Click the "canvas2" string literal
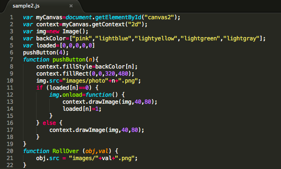 click(159, 17)
